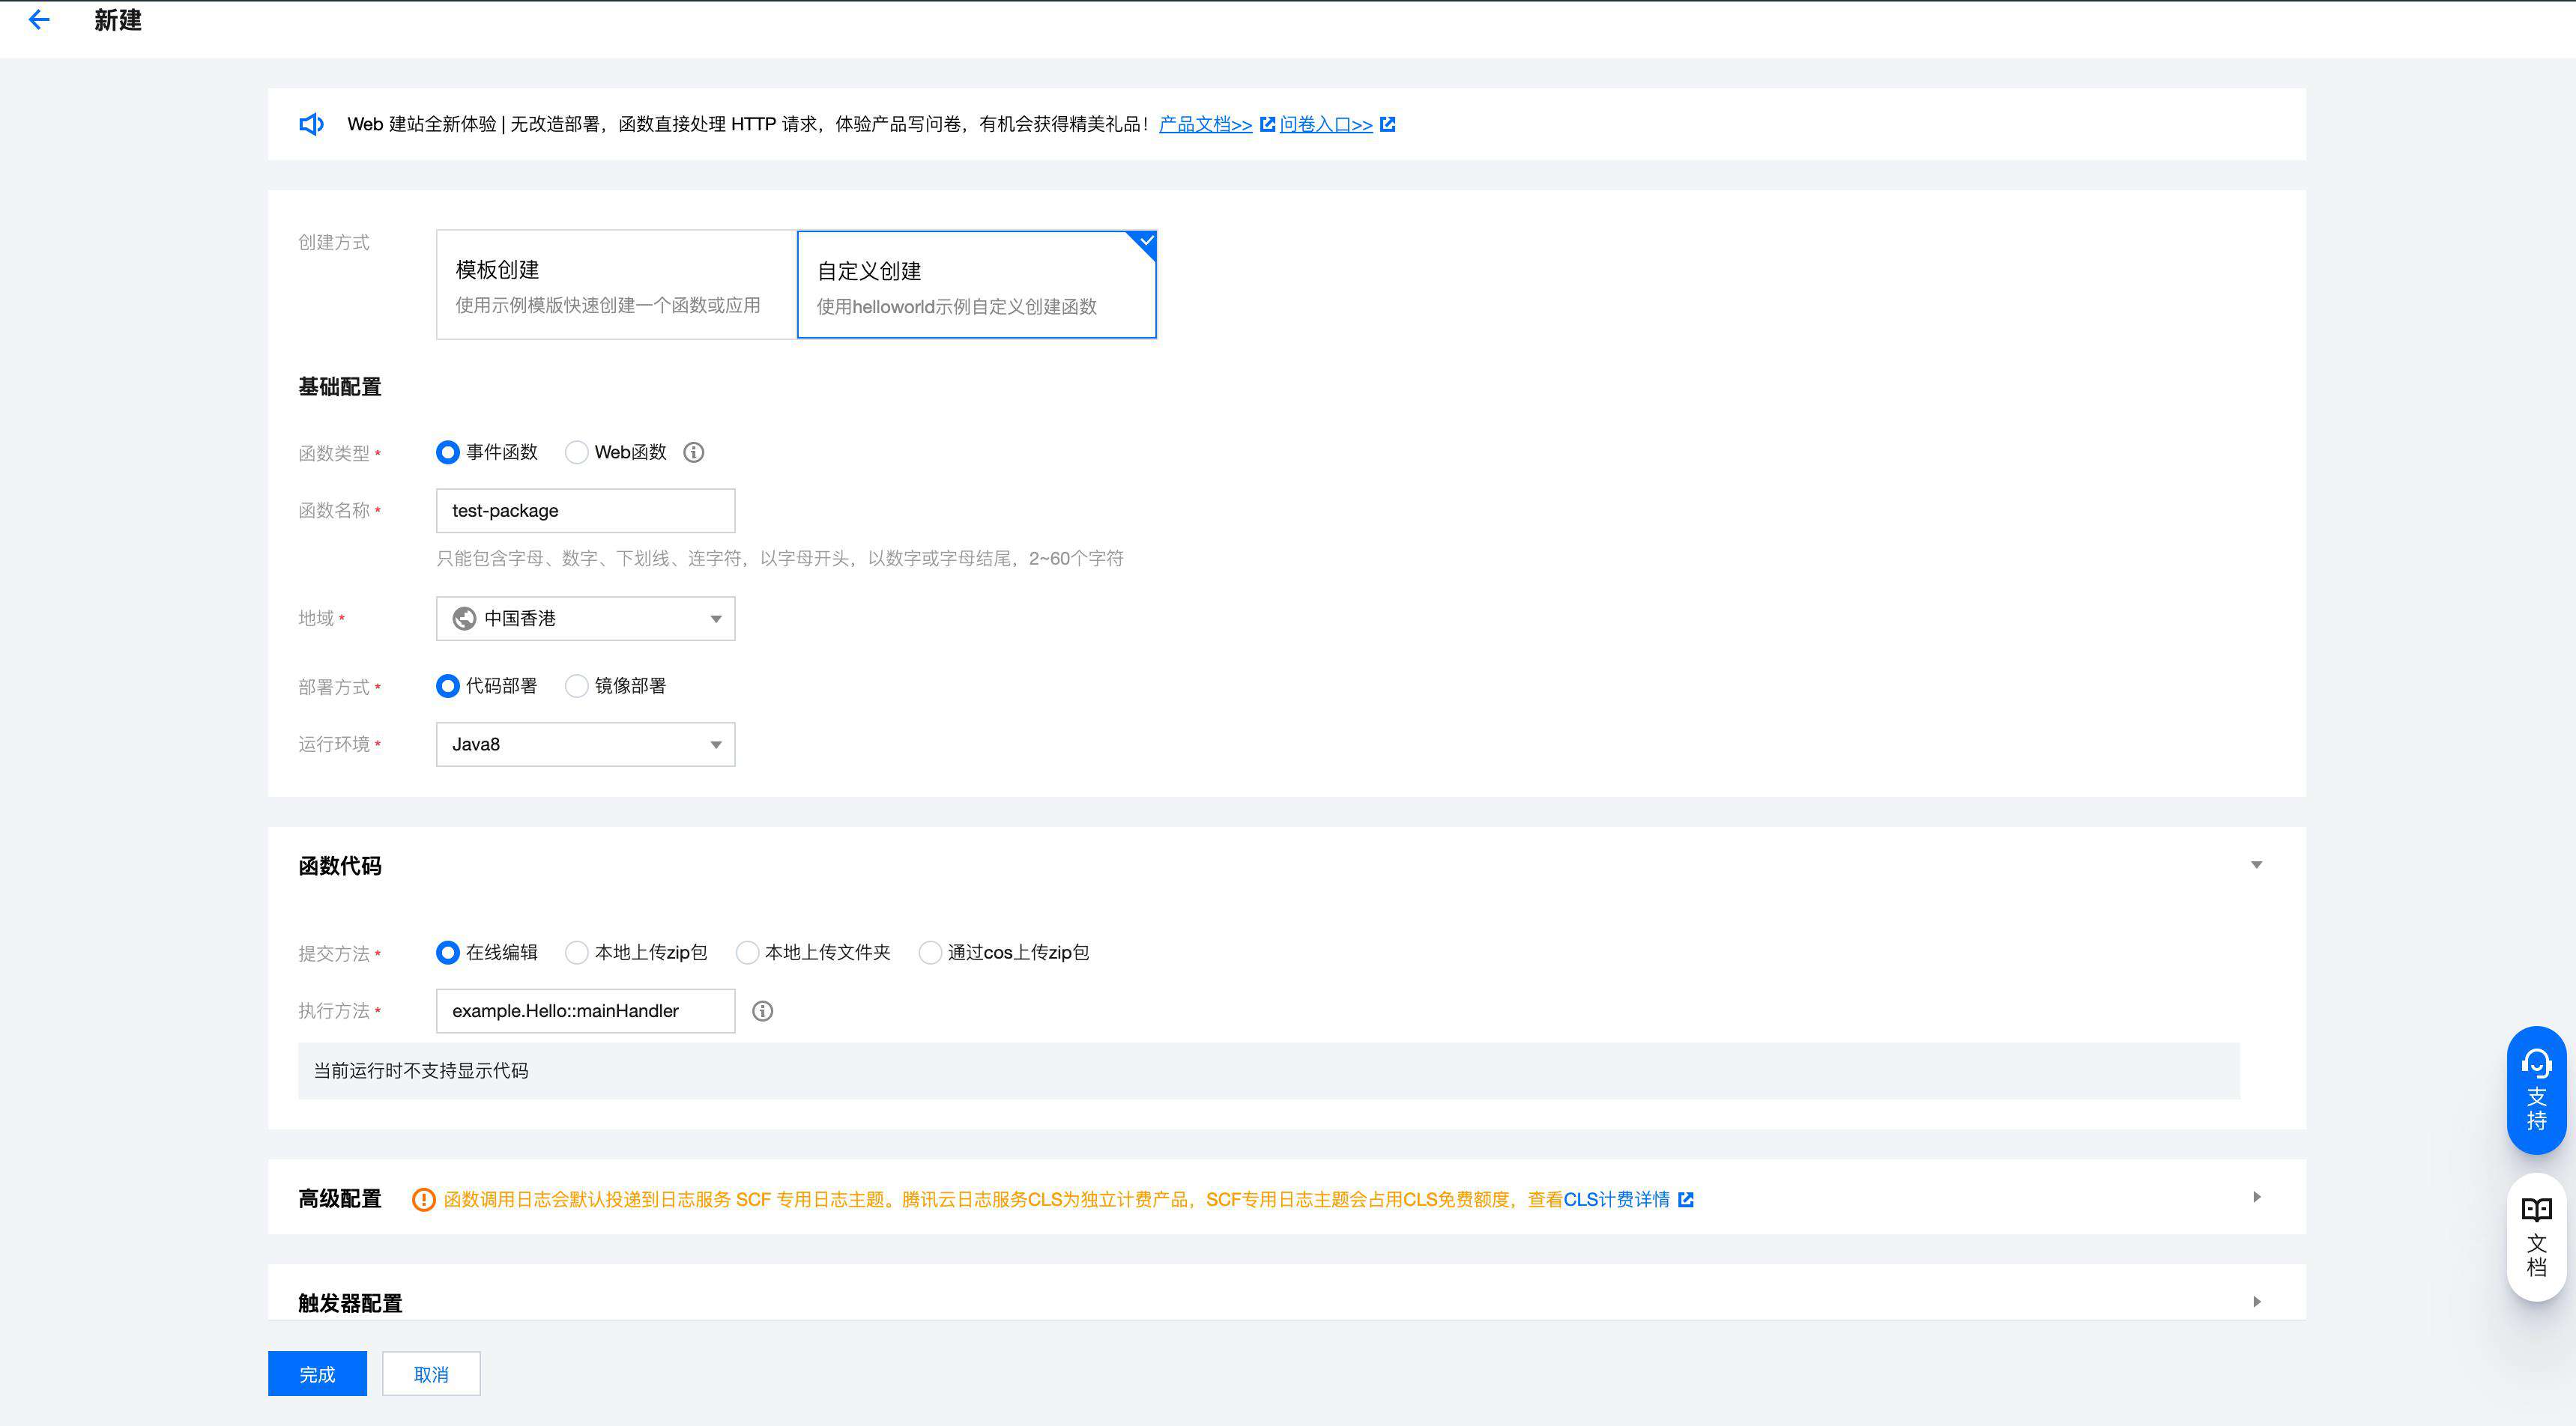Screen dimensions: 2576x1426
Task: Open the 文档 floating docs button
Action: coord(2536,1237)
